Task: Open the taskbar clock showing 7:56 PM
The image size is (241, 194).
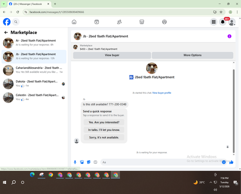Action: (x=225, y=182)
